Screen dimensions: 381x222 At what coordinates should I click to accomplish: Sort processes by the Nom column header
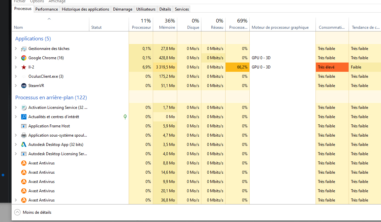[x=51, y=24]
